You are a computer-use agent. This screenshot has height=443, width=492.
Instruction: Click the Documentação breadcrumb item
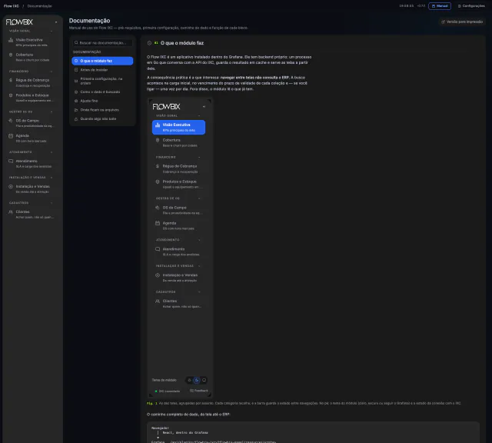point(39,6)
